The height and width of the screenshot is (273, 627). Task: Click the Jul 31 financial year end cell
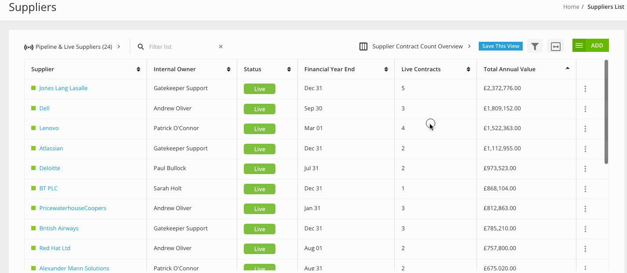click(312, 168)
